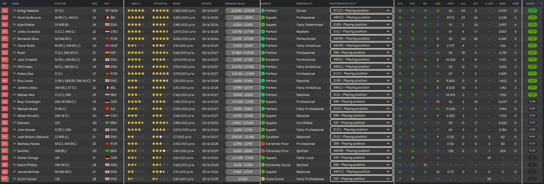Click the person icon beside Ederson's name

(14, 123)
